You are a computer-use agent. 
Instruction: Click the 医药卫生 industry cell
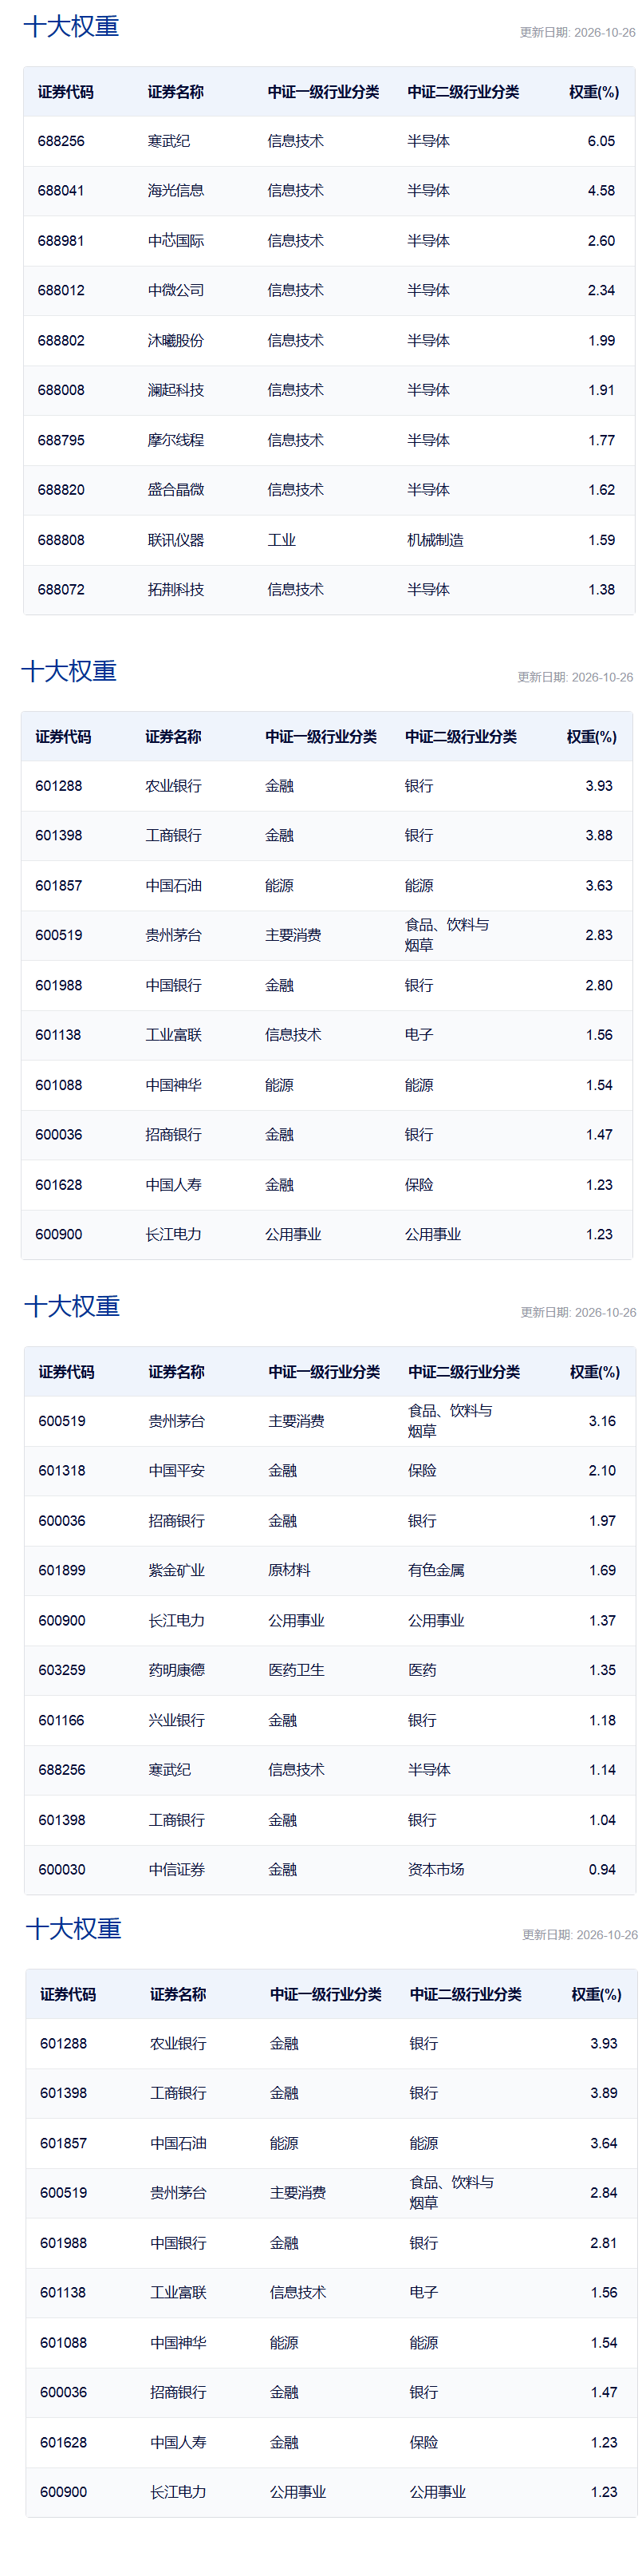click(297, 1671)
